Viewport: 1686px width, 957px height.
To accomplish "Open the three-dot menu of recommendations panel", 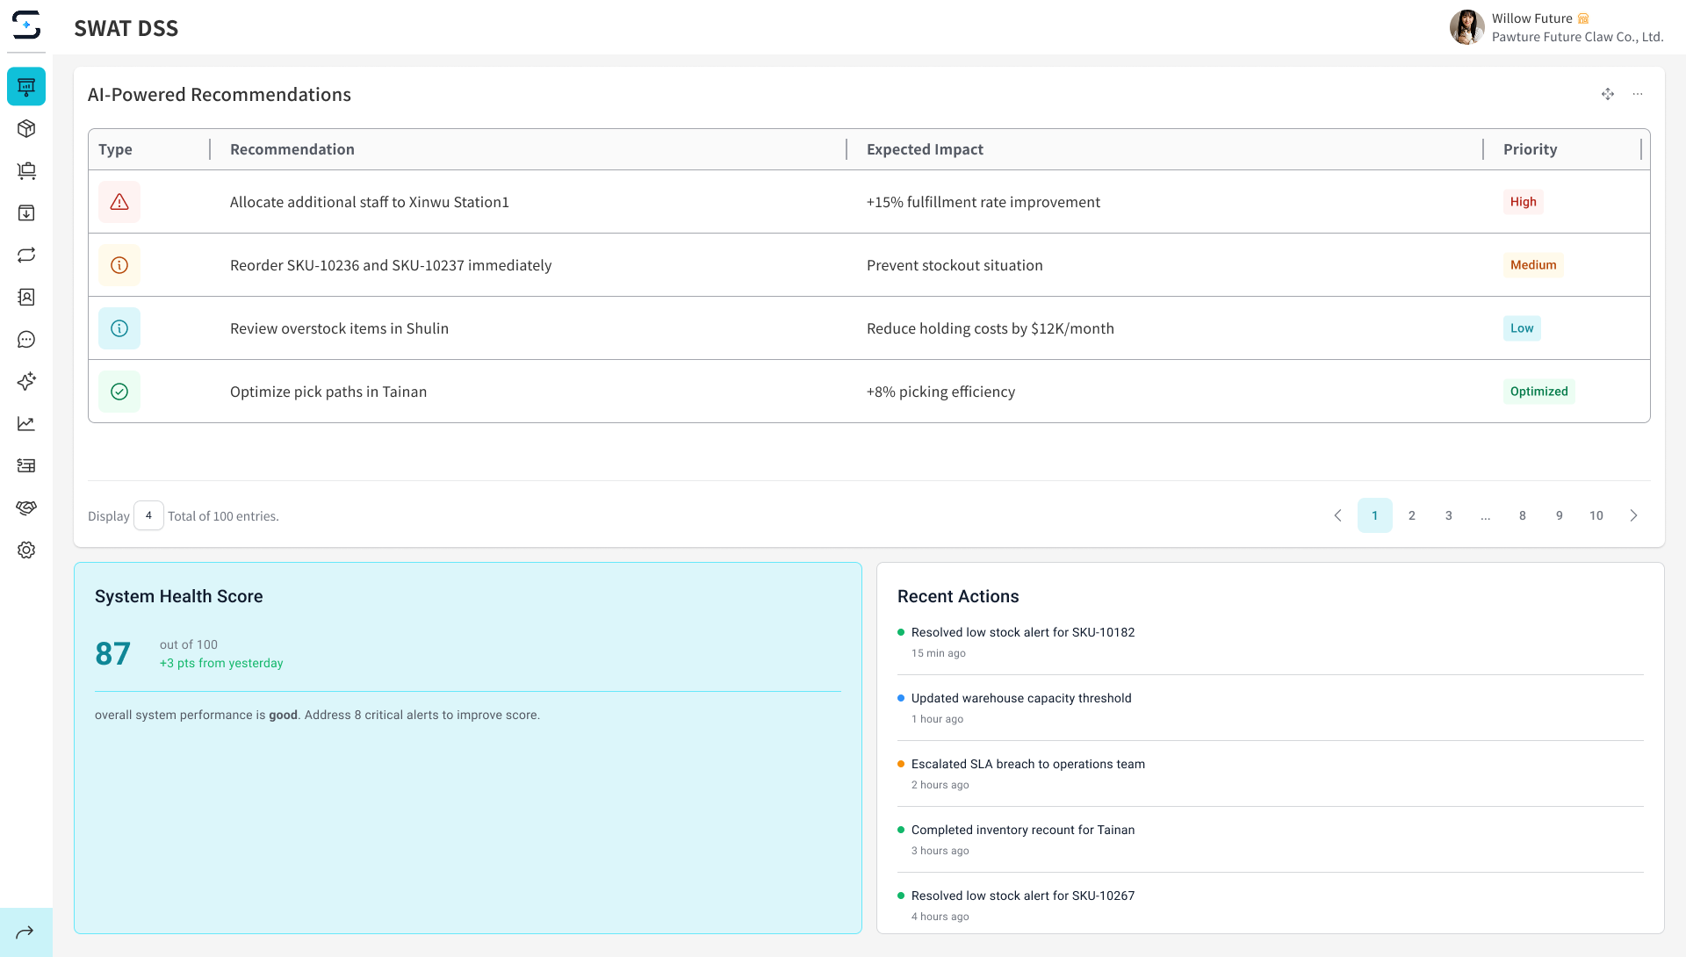I will pyautogui.click(x=1638, y=94).
